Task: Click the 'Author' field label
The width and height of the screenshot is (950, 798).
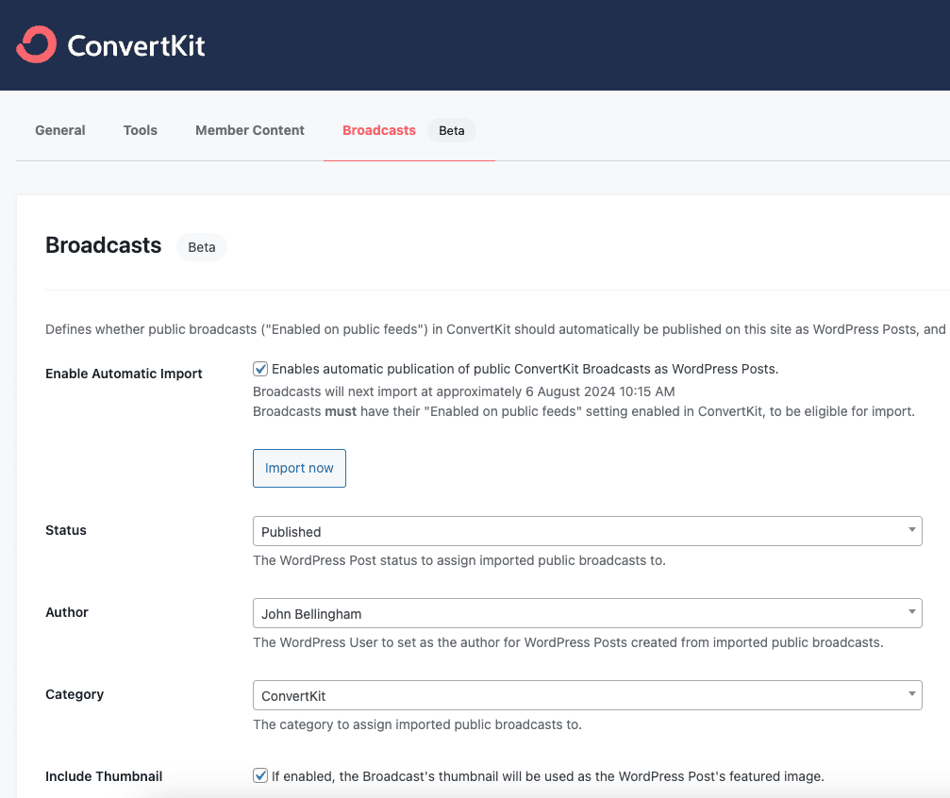Action: [67, 612]
